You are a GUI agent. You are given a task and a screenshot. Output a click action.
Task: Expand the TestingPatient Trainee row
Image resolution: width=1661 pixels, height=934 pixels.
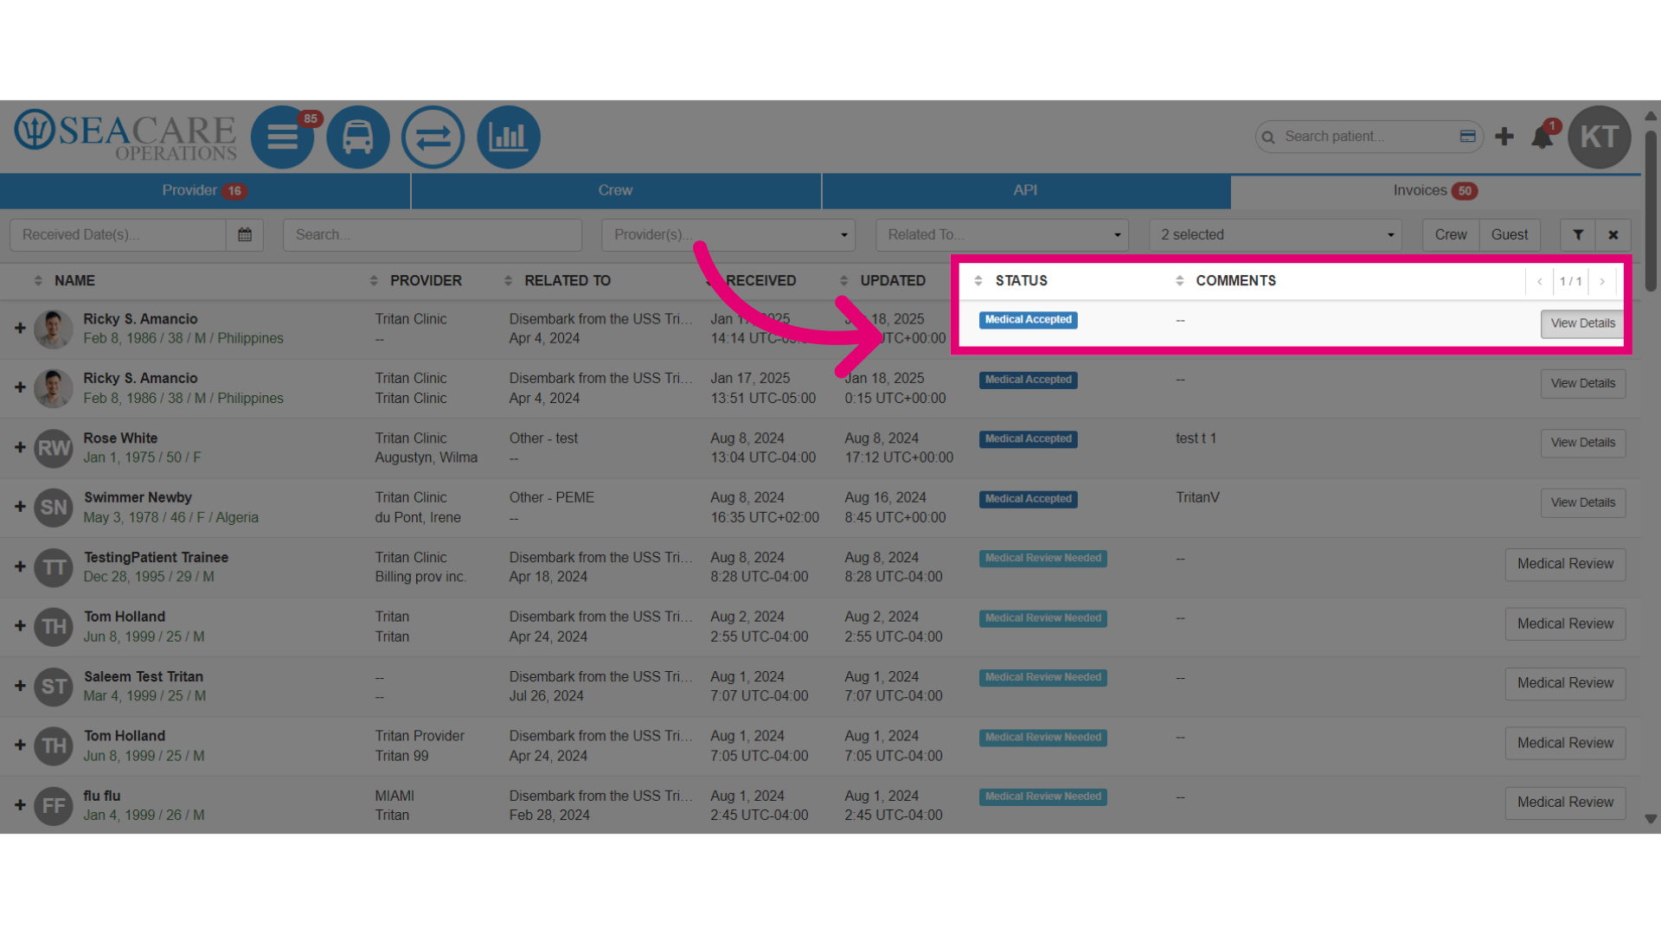point(20,566)
